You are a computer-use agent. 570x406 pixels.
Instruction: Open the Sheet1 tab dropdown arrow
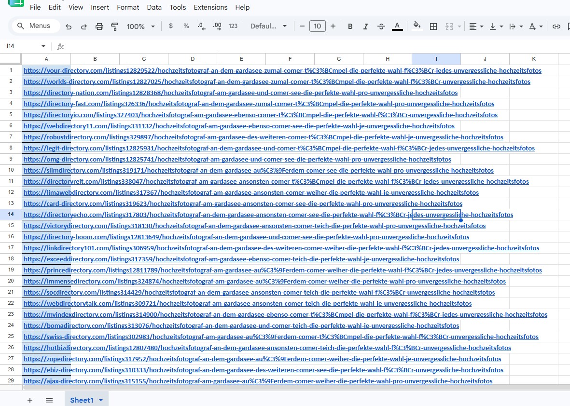click(x=101, y=400)
